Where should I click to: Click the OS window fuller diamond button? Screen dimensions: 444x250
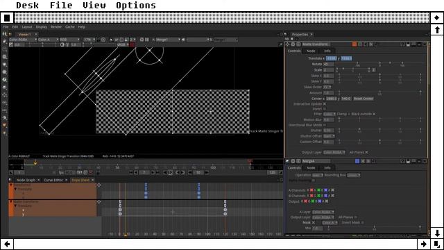[x=437, y=18]
